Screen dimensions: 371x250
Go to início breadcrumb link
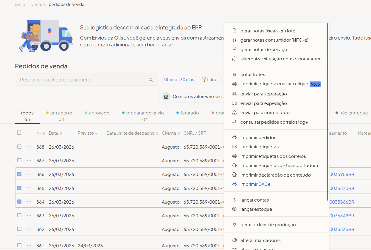(20, 5)
